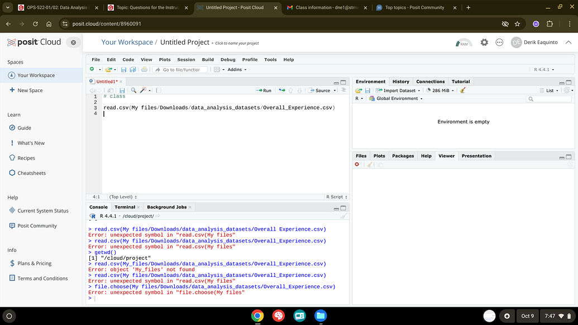Open an existing file with the folder icon

point(110,69)
